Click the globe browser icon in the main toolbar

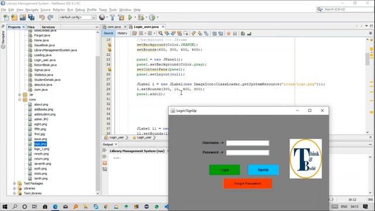pyautogui.click(x=102, y=17)
